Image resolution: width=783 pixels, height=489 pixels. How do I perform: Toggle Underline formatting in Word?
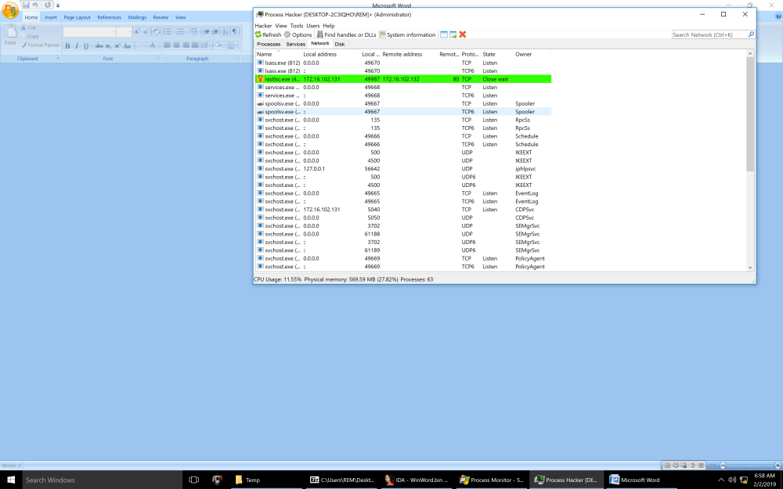pyautogui.click(x=86, y=45)
